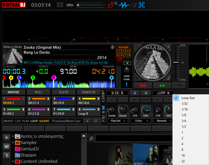The width and height of the screenshot is (209, 165).
Task: Toggle smart PLAY option
Action: (26, 121)
